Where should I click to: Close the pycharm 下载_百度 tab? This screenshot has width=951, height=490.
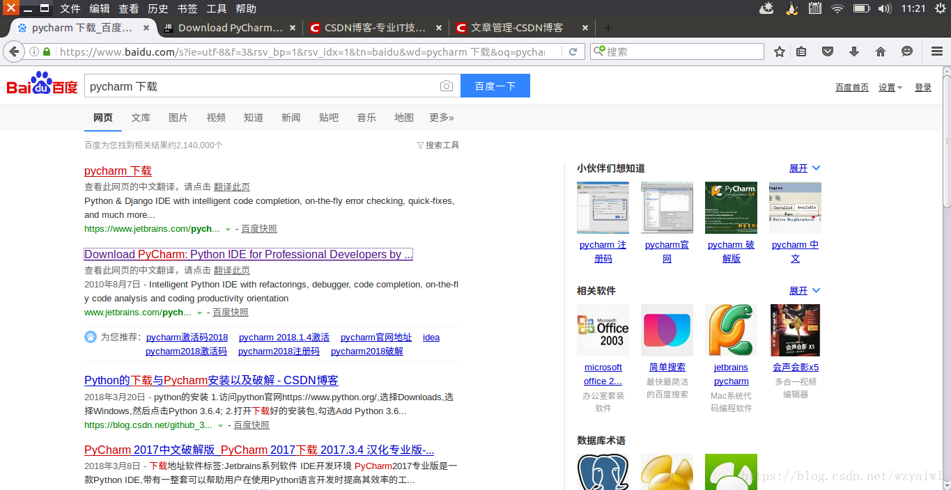pos(146,28)
